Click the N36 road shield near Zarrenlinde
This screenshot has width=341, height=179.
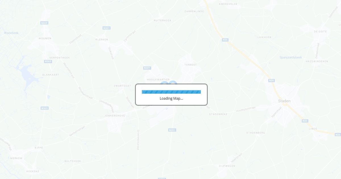click(x=225, y=40)
